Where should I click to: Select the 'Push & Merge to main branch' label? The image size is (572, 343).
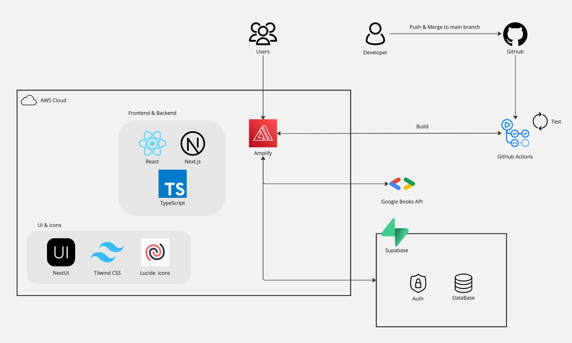click(x=445, y=27)
